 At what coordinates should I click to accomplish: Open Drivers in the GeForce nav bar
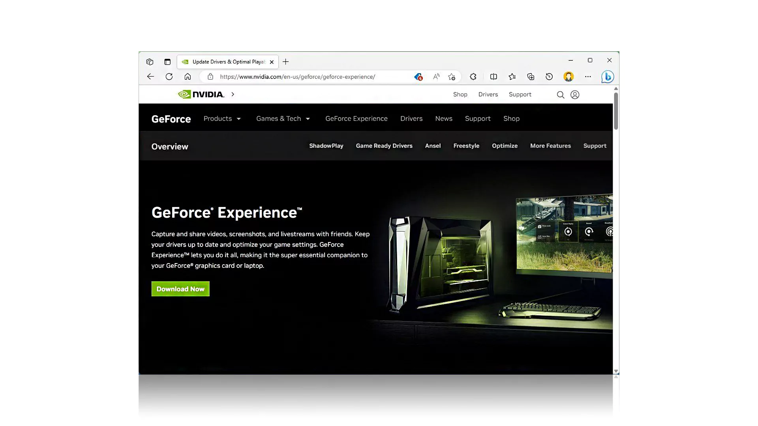click(x=411, y=119)
